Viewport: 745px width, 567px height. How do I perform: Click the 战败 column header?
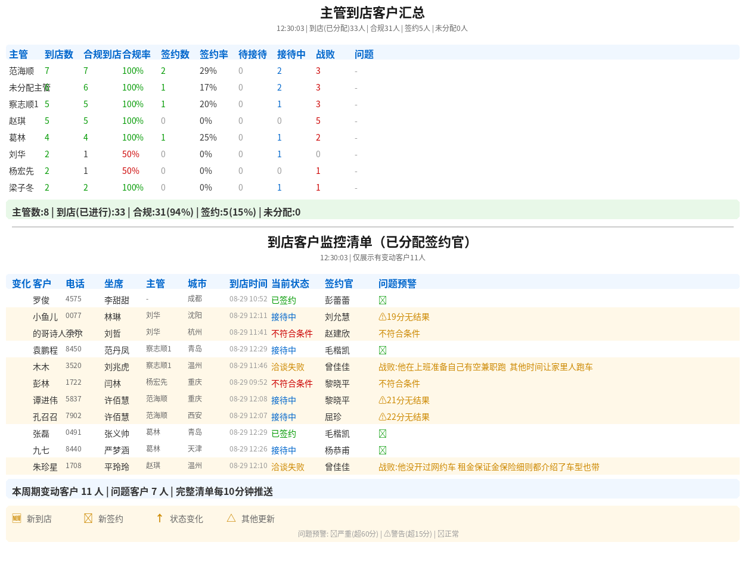click(x=325, y=54)
